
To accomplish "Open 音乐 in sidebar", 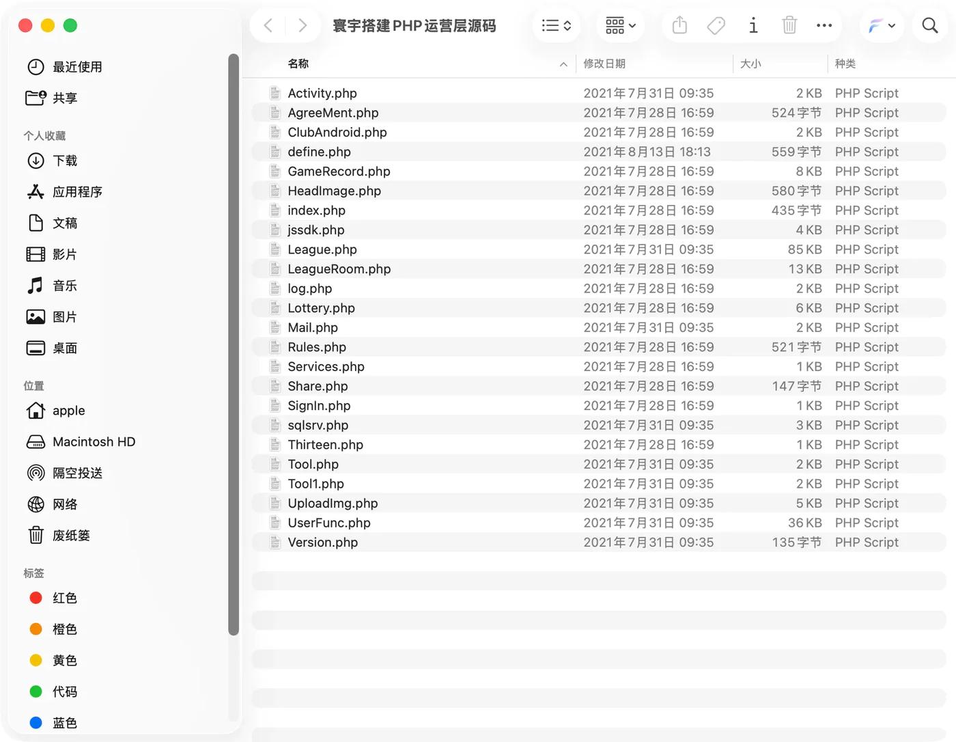I will click(x=52, y=286).
